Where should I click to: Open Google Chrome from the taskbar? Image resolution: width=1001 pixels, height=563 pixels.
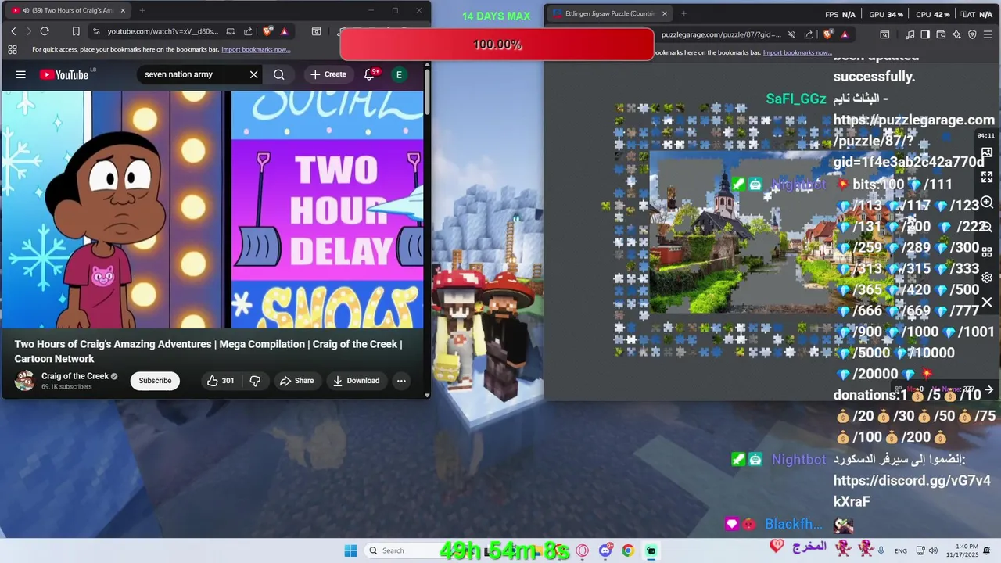[x=628, y=550]
